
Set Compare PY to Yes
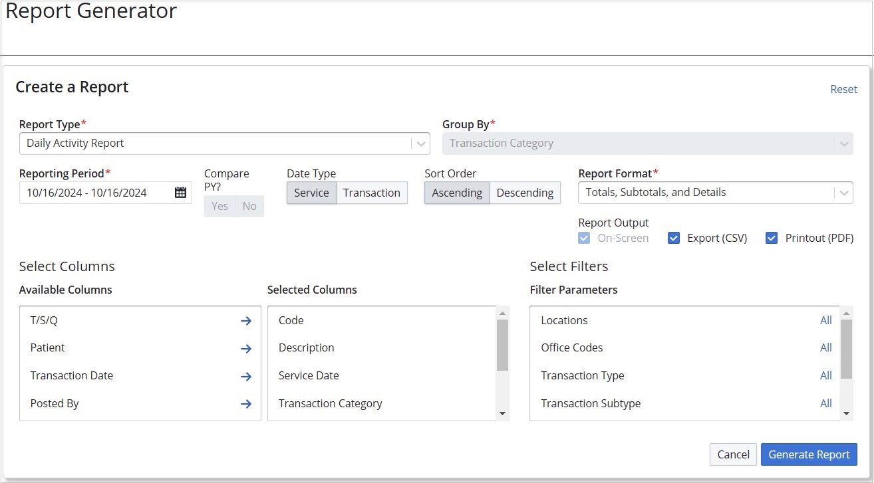pos(219,206)
